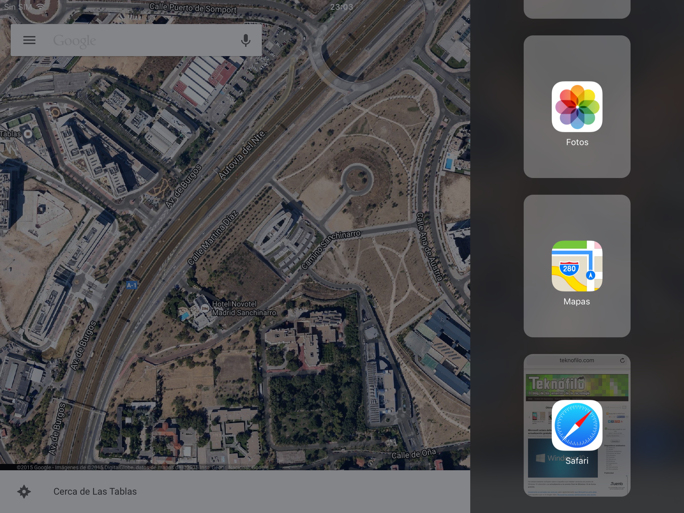
Task: Tap the Hotel Novotel Madrid Sanchinarro label
Action: pos(244,309)
